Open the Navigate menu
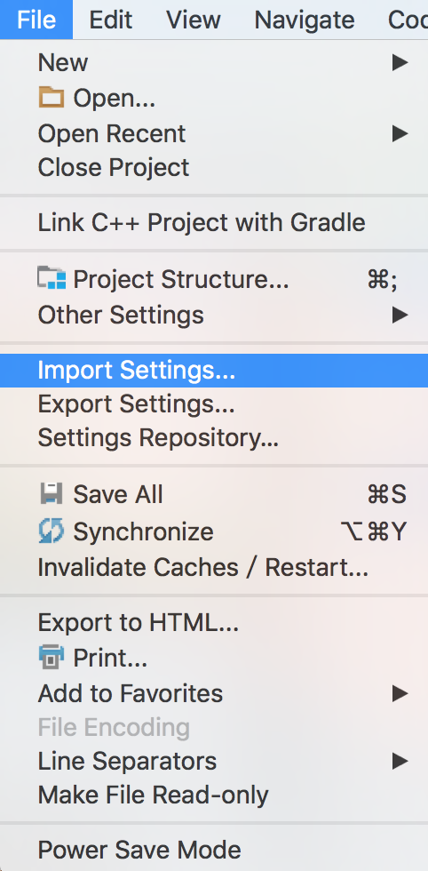Viewport: 428px width, 871px height. pyautogui.click(x=305, y=20)
